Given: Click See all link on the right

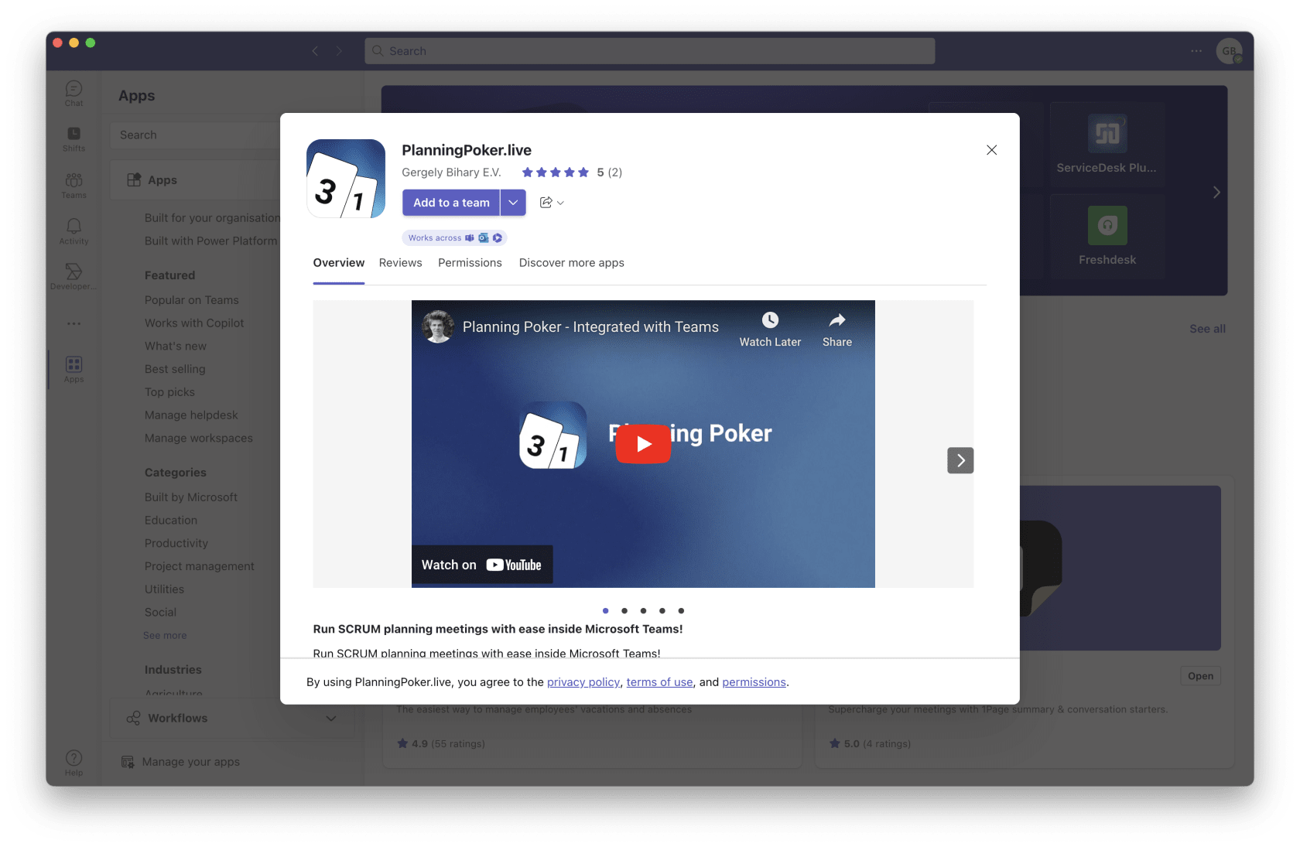Looking at the screenshot, I should click(1207, 329).
